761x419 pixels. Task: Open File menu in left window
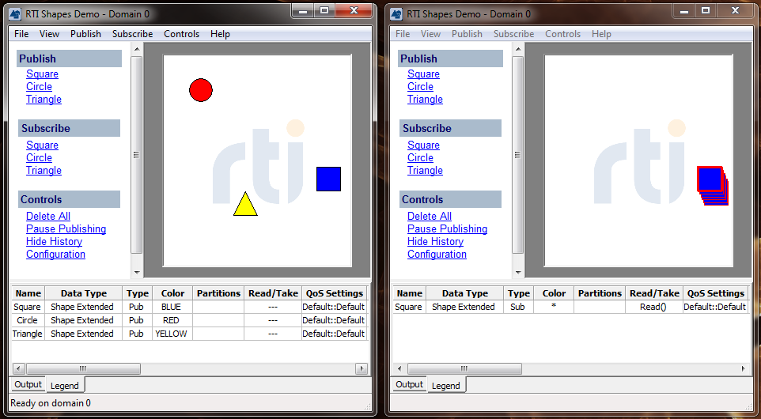[21, 34]
